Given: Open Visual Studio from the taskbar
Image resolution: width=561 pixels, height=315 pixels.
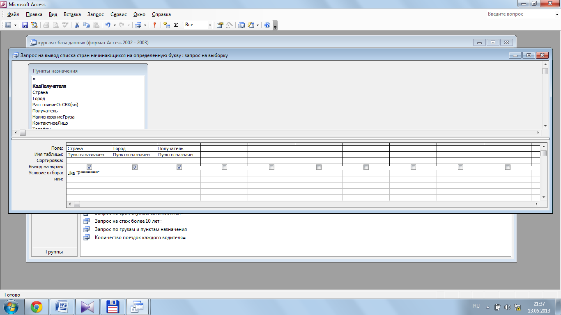Looking at the screenshot, I should click(88, 306).
